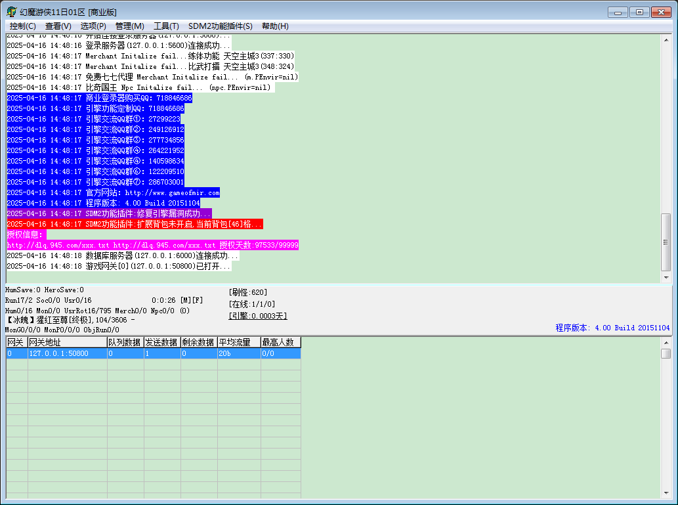Click gateway table scrollbar thumb
This screenshot has width=678, height=505.
coord(666,353)
